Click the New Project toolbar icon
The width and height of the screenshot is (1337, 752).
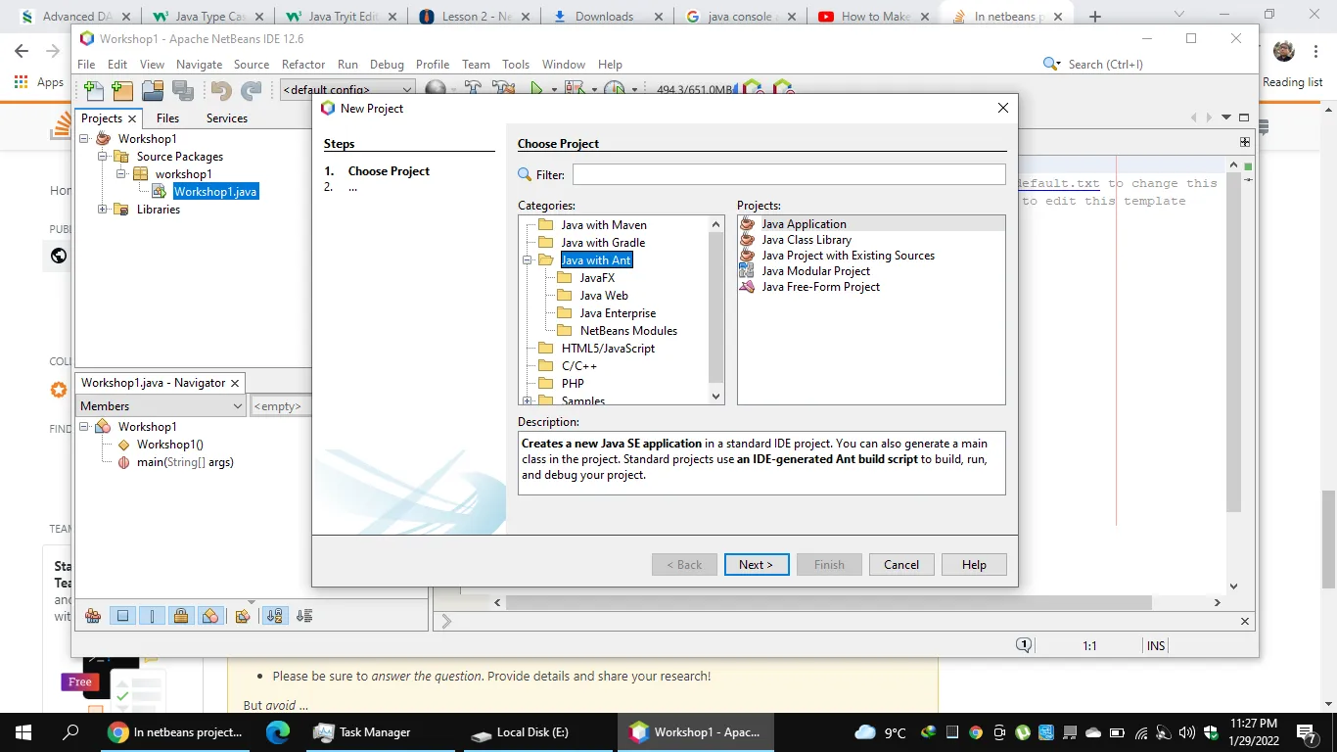tap(122, 91)
